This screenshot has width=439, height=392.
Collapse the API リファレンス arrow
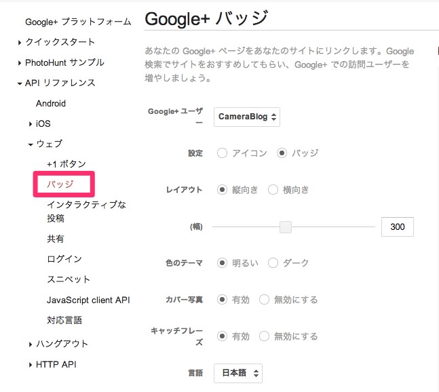click(x=19, y=83)
